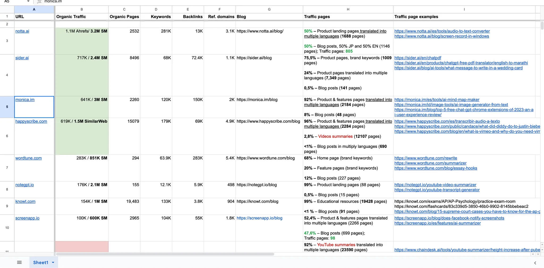Open sider english-to-marathi translator link
The image size is (544, 268).
pyautogui.click(x=461, y=63)
